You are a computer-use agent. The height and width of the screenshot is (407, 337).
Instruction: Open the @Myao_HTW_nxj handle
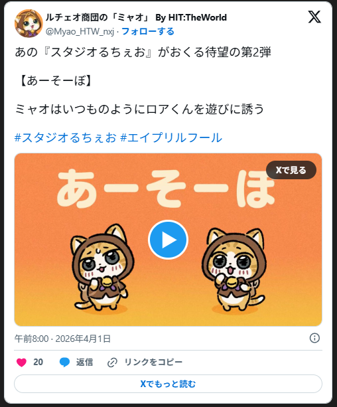tap(80, 32)
